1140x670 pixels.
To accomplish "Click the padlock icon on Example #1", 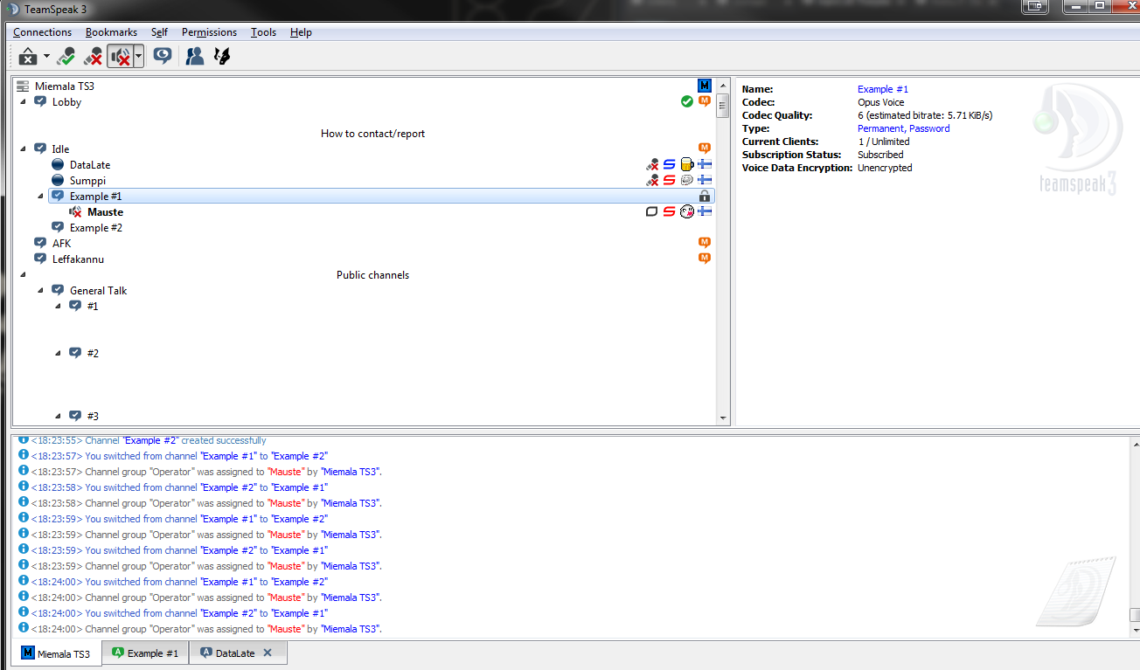I will click(705, 197).
